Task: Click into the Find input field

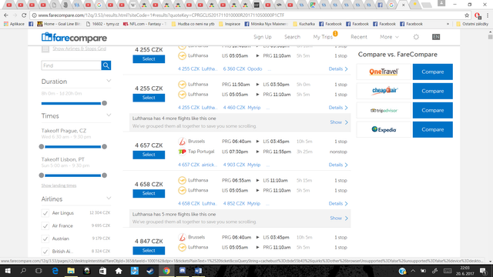Action: tap(72, 65)
